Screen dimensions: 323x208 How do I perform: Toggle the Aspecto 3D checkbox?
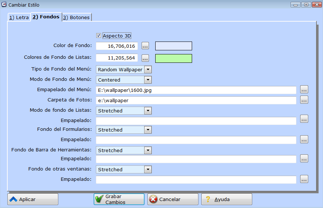pyautogui.click(x=98, y=36)
